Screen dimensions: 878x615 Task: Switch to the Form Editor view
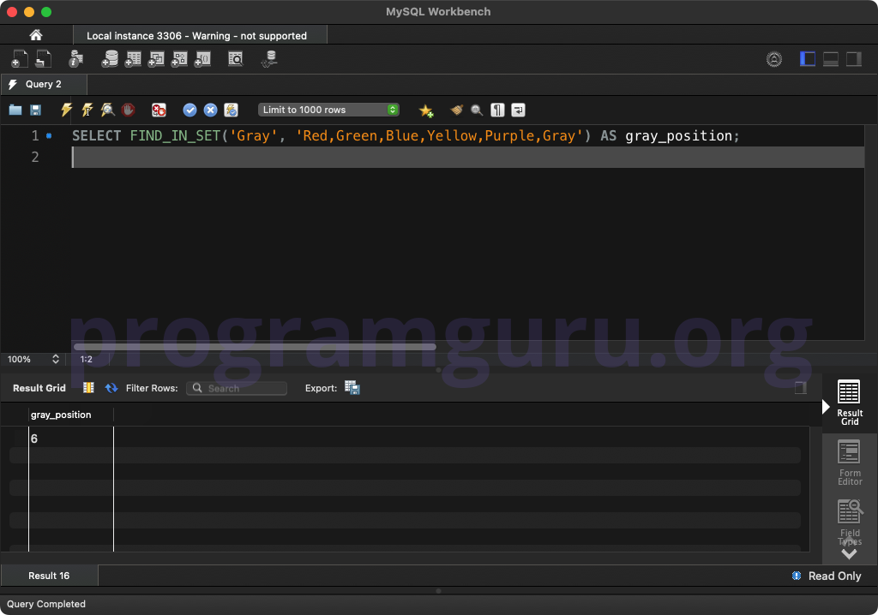849,463
